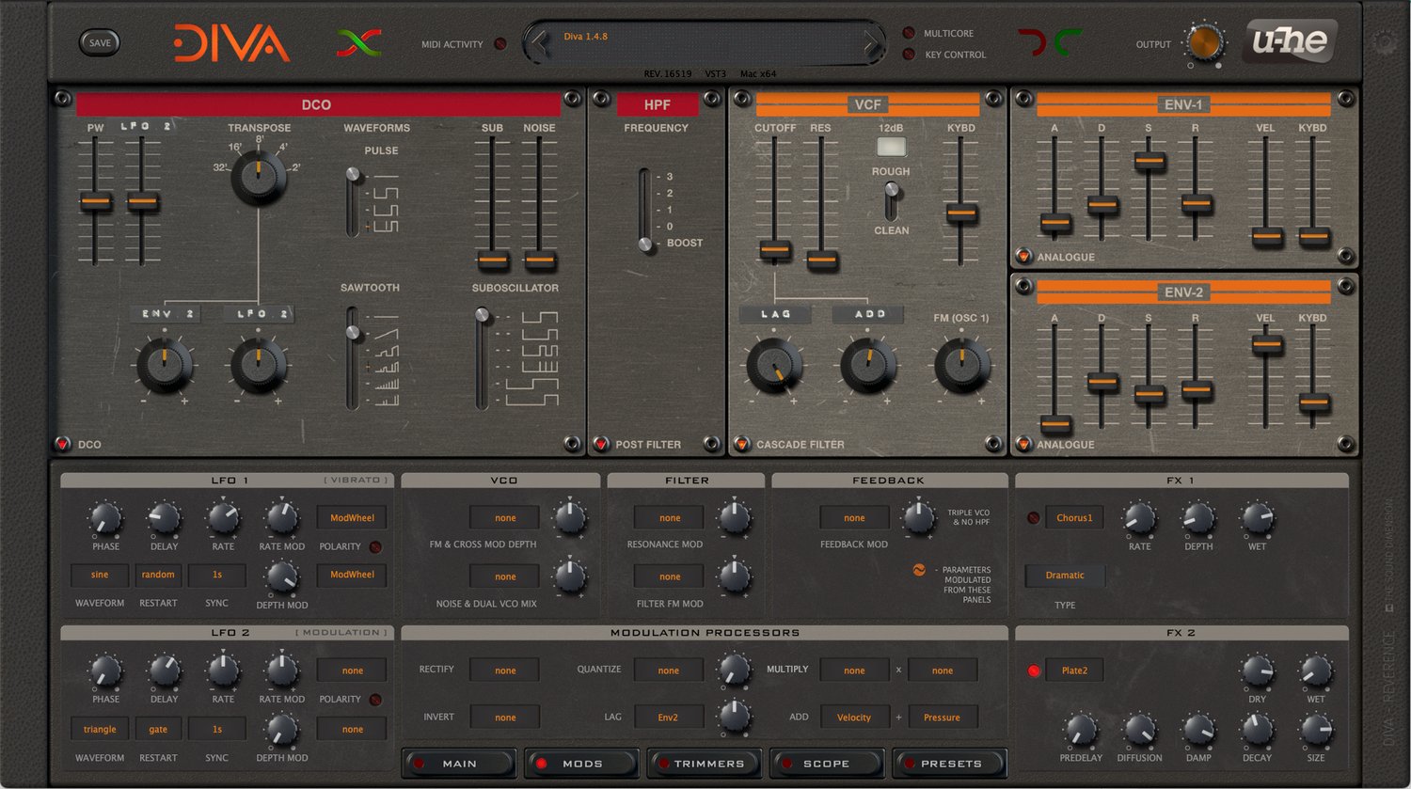Click FX 2 SIZE knob
Screen dimensions: 1411x789
1315,730
